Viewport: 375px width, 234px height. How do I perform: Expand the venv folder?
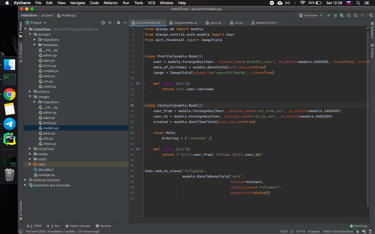(30, 164)
